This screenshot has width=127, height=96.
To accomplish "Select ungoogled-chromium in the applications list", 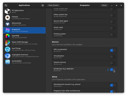I will (x=24, y=56).
